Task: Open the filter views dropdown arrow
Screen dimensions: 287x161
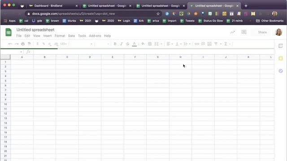Action: tap(221, 44)
